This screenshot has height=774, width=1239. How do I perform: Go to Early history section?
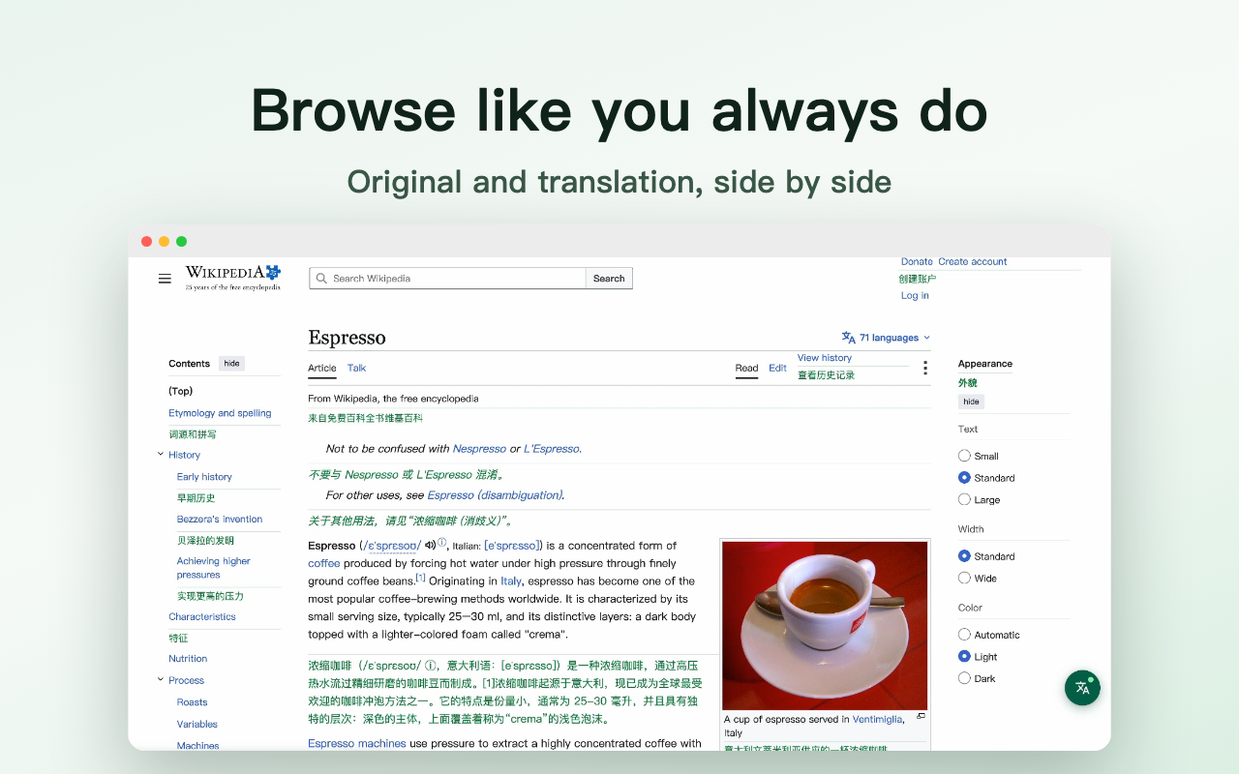click(204, 477)
